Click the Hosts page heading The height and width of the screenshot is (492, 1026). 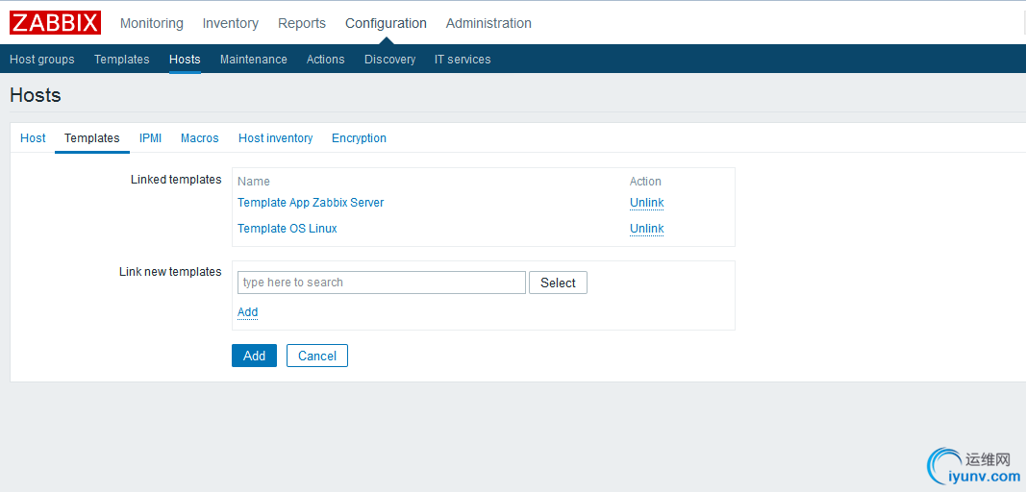pos(36,95)
